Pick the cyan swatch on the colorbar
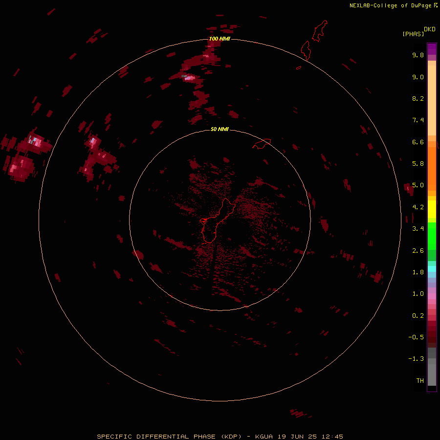The height and width of the screenshot is (440, 440). 432,269
